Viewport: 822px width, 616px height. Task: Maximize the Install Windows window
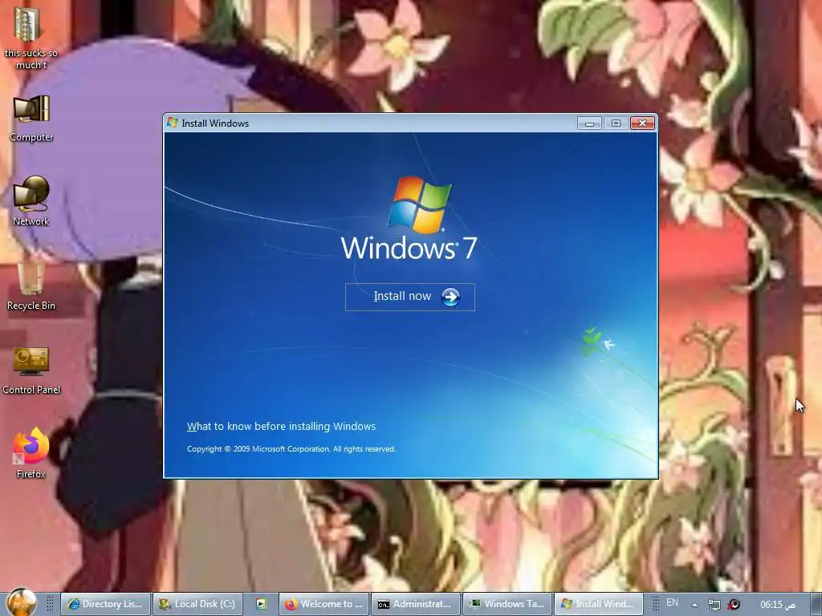(616, 123)
